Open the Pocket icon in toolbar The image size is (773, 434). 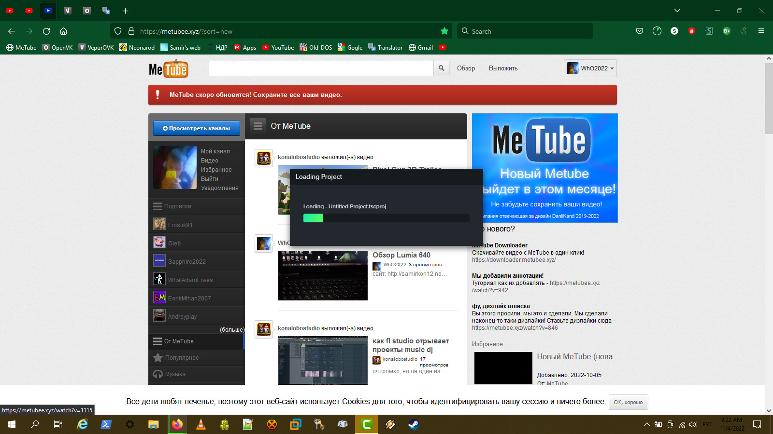tap(640, 31)
